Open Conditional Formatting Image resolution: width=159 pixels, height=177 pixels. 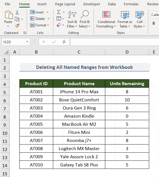tap(106, 19)
